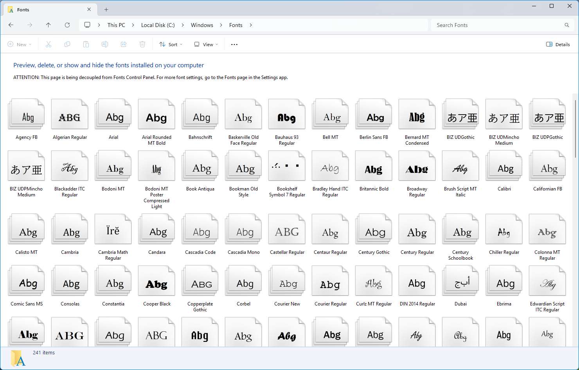Select the Fonts tab
Viewport: 579px width, 370px height.
[x=50, y=9]
